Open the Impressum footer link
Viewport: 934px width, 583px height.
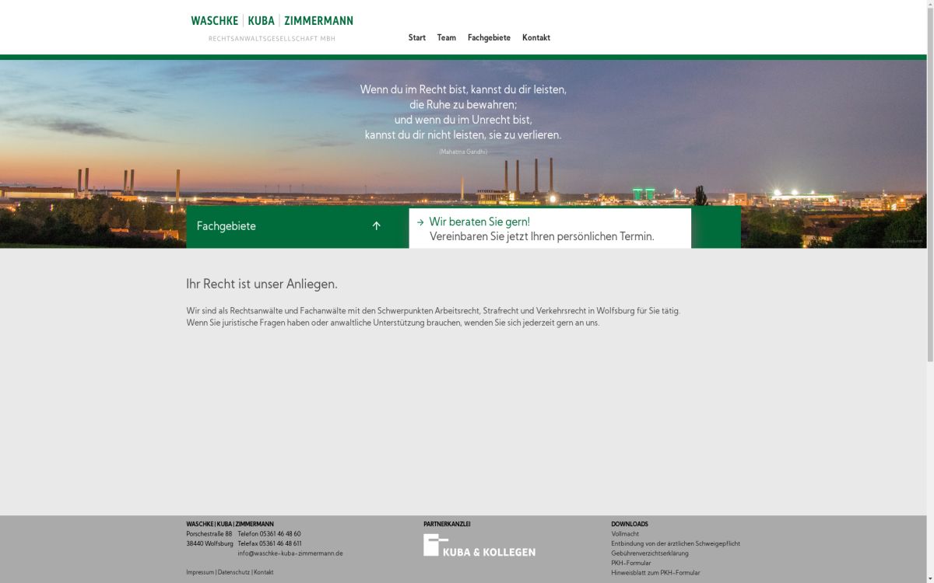click(x=199, y=573)
